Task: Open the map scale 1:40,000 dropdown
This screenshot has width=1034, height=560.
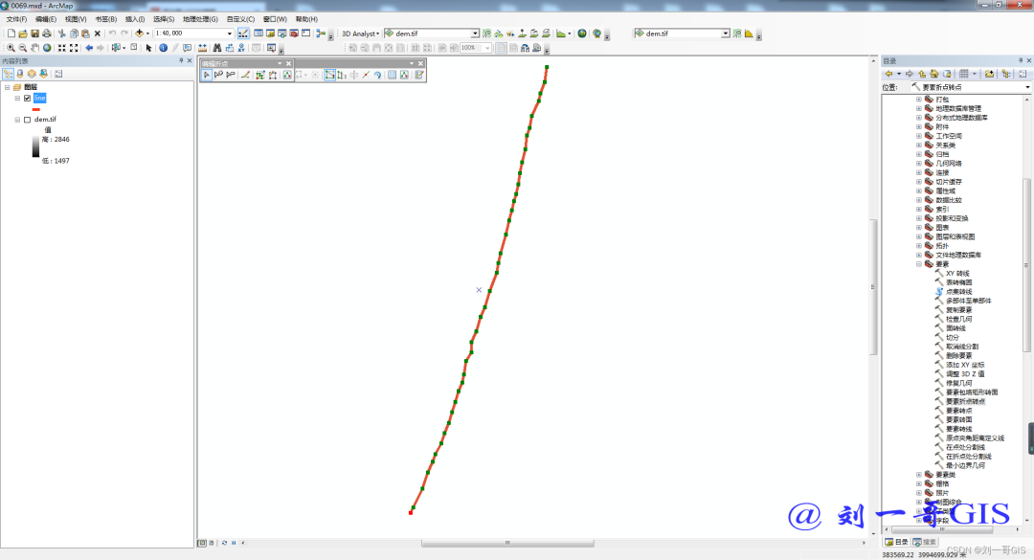Action: (230, 33)
